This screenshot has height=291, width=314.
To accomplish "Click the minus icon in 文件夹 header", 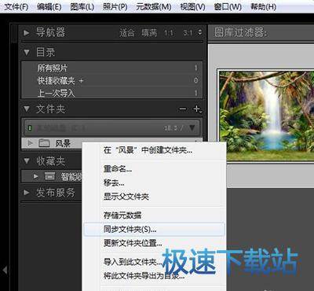I will [x=183, y=109].
